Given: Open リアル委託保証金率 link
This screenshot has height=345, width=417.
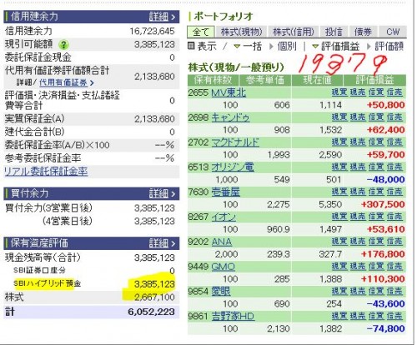Looking at the screenshot, I should point(46,172).
